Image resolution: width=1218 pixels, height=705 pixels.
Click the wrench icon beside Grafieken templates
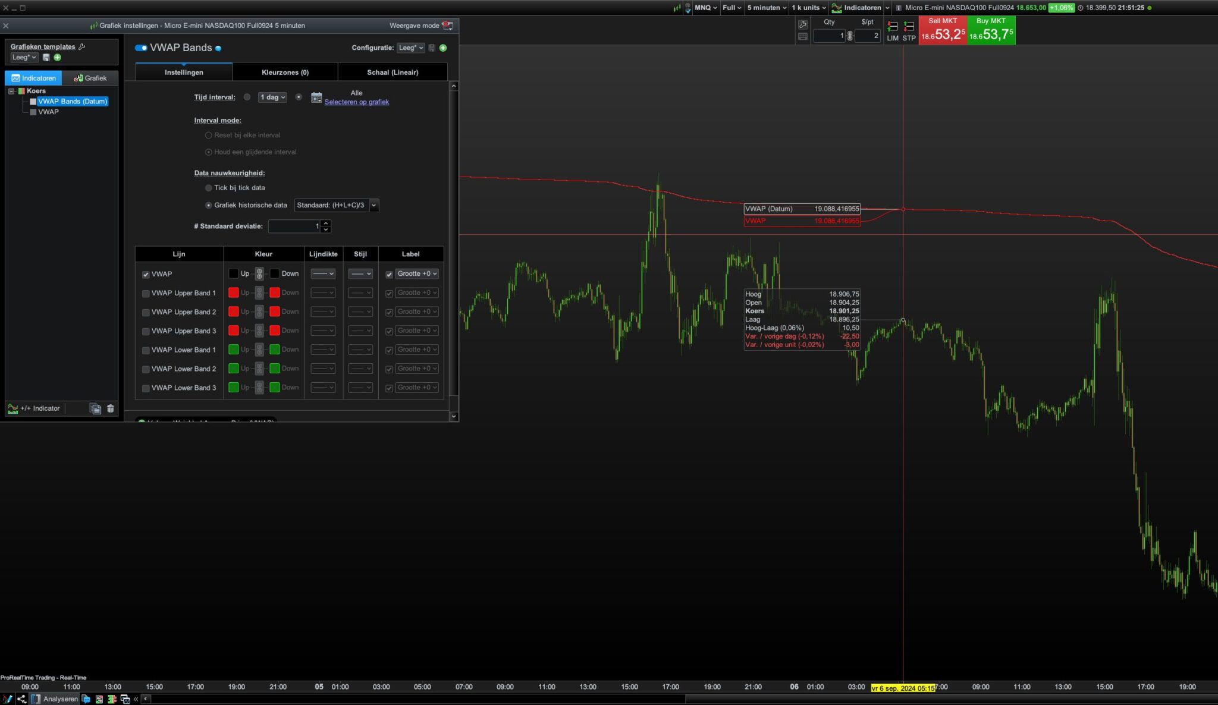[82, 46]
